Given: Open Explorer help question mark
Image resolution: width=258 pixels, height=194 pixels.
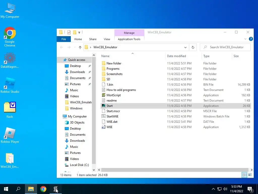Looking at the screenshot, I should coord(251,39).
